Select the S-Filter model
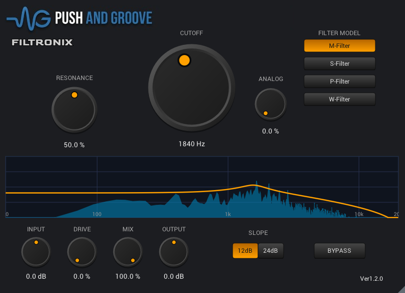405x293 pixels. [339, 64]
